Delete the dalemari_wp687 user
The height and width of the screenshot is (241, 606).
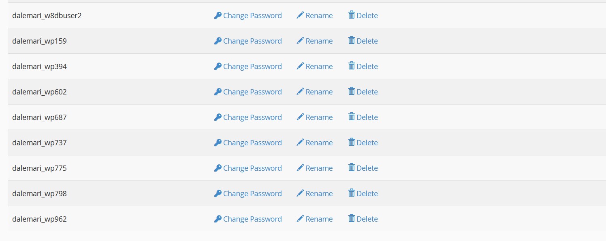tap(367, 117)
